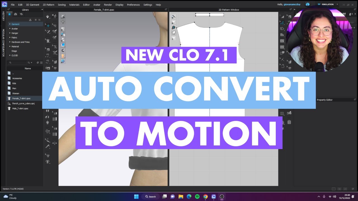Pop out the Property Editor panel
Image resolution: width=358 pixels, height=201 pixels.
355,99
